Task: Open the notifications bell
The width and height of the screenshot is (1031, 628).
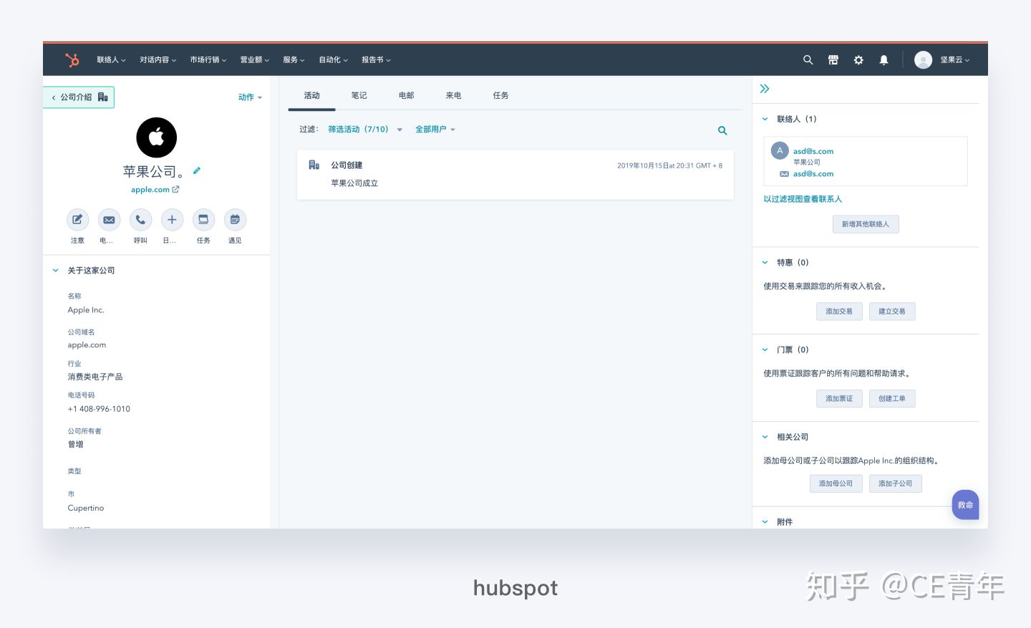Action: point(884,60)
